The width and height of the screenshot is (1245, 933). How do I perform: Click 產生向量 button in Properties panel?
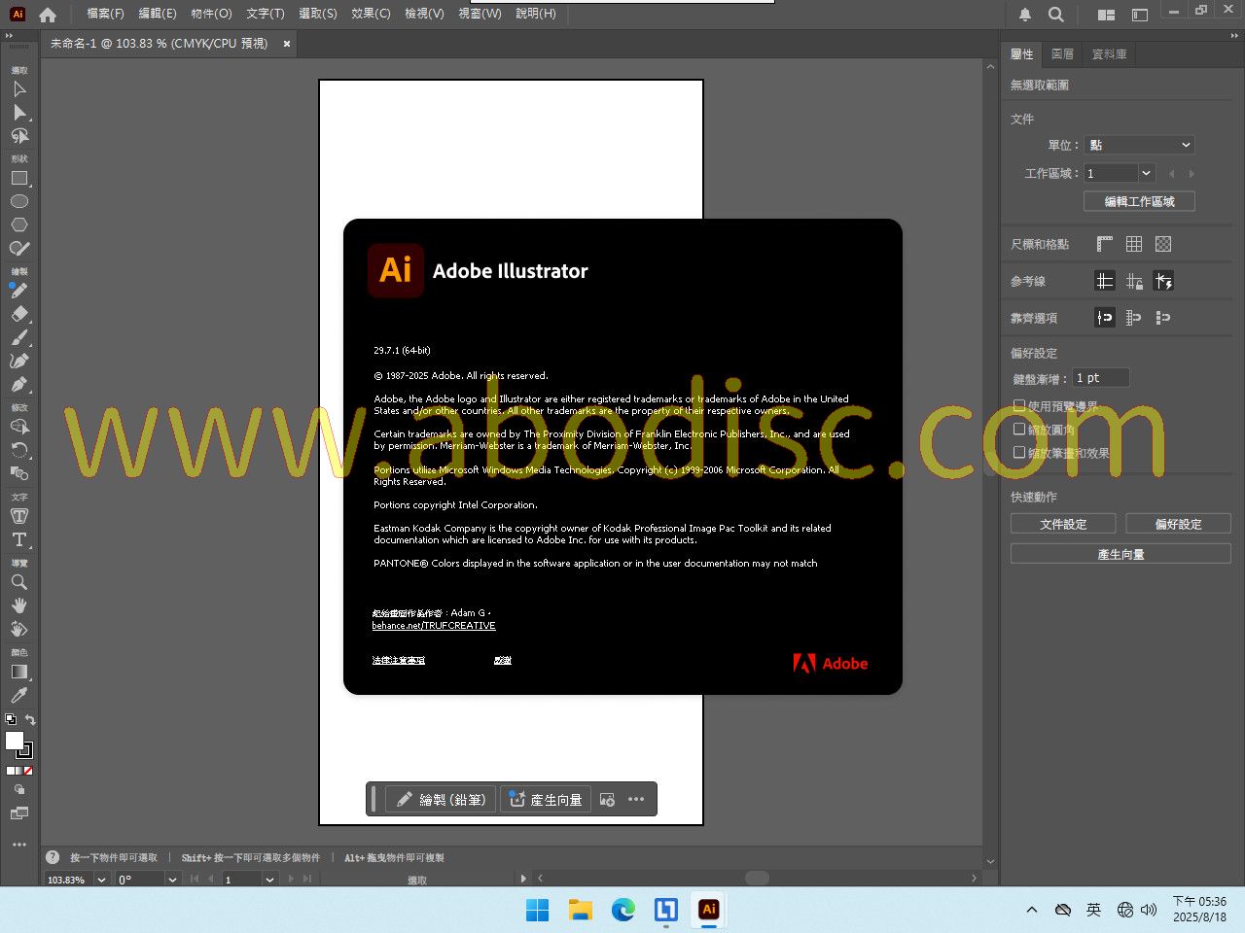coord(1120,554)
